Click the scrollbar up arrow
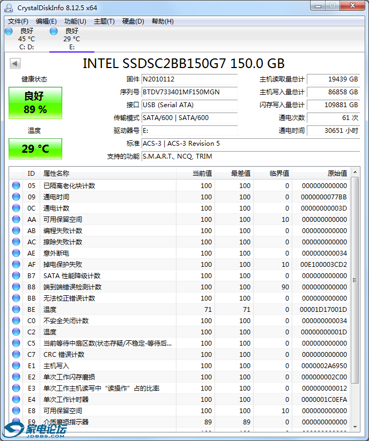The image size is (369, 441). coord(355,172)
